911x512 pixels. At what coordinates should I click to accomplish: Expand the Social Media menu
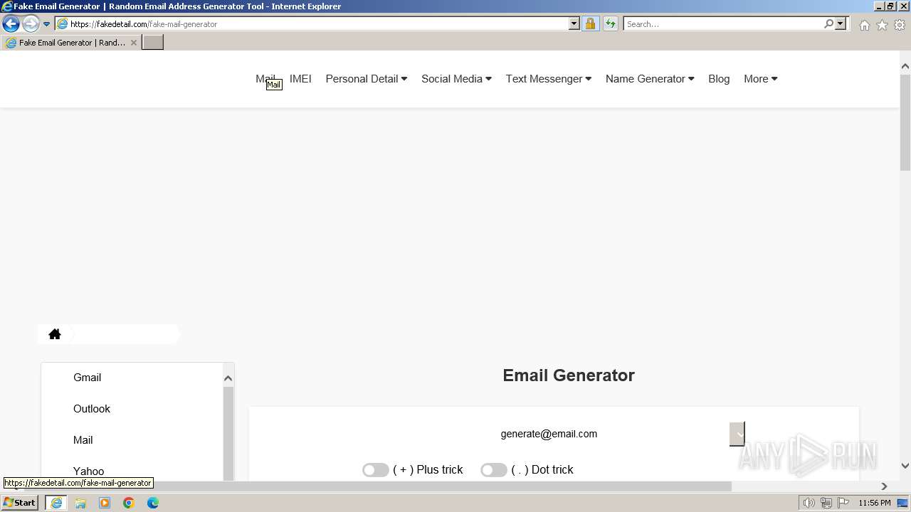[x=456, y=79]
